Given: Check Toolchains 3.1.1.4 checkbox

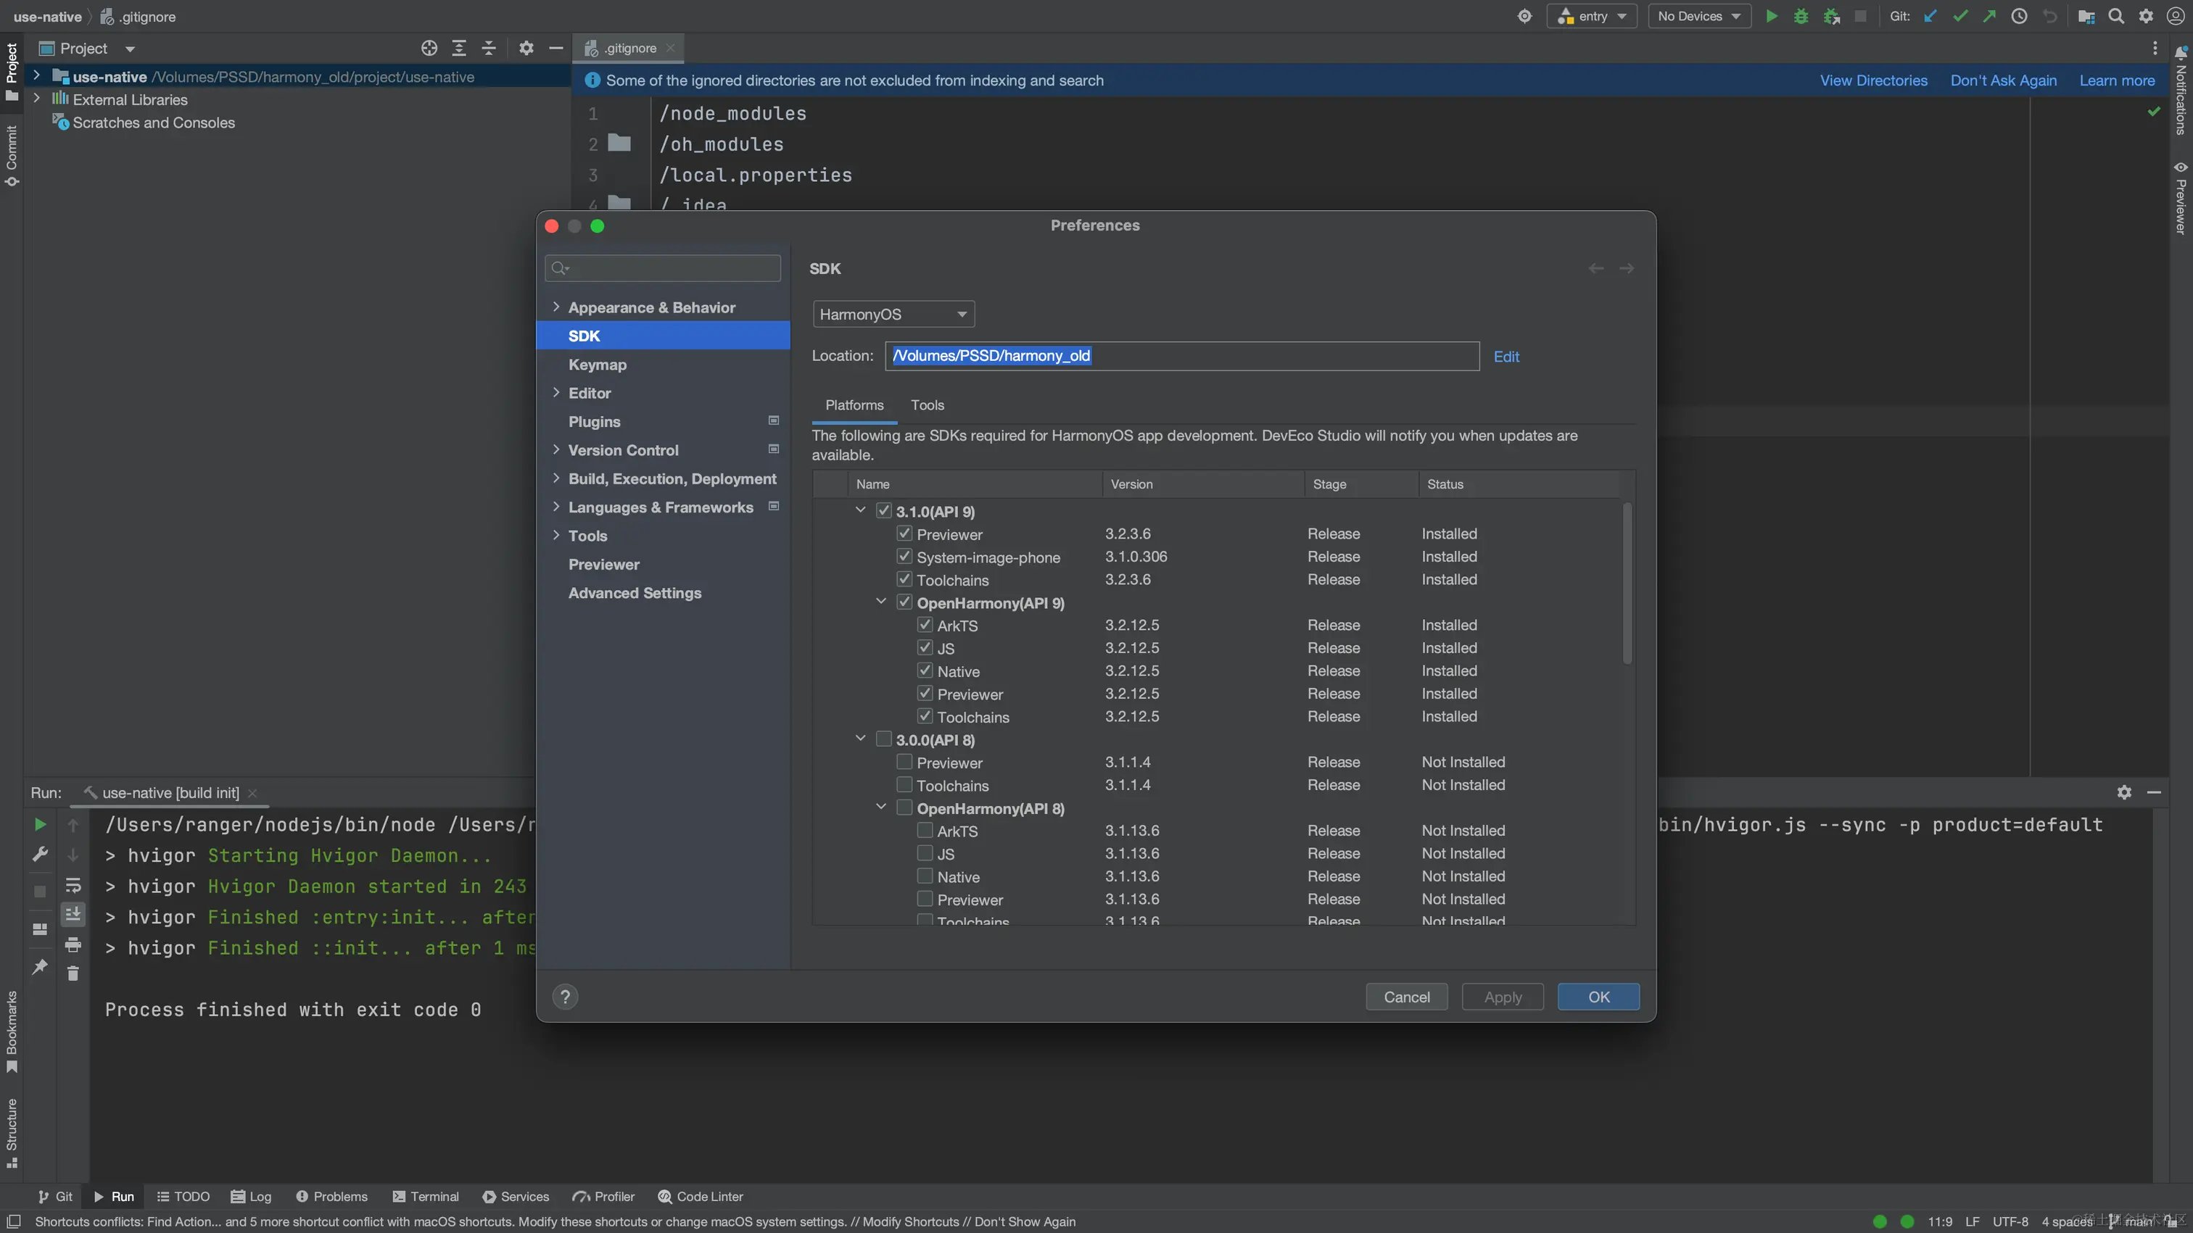Looking at the screenshot, I should click(x=904, y=784).
